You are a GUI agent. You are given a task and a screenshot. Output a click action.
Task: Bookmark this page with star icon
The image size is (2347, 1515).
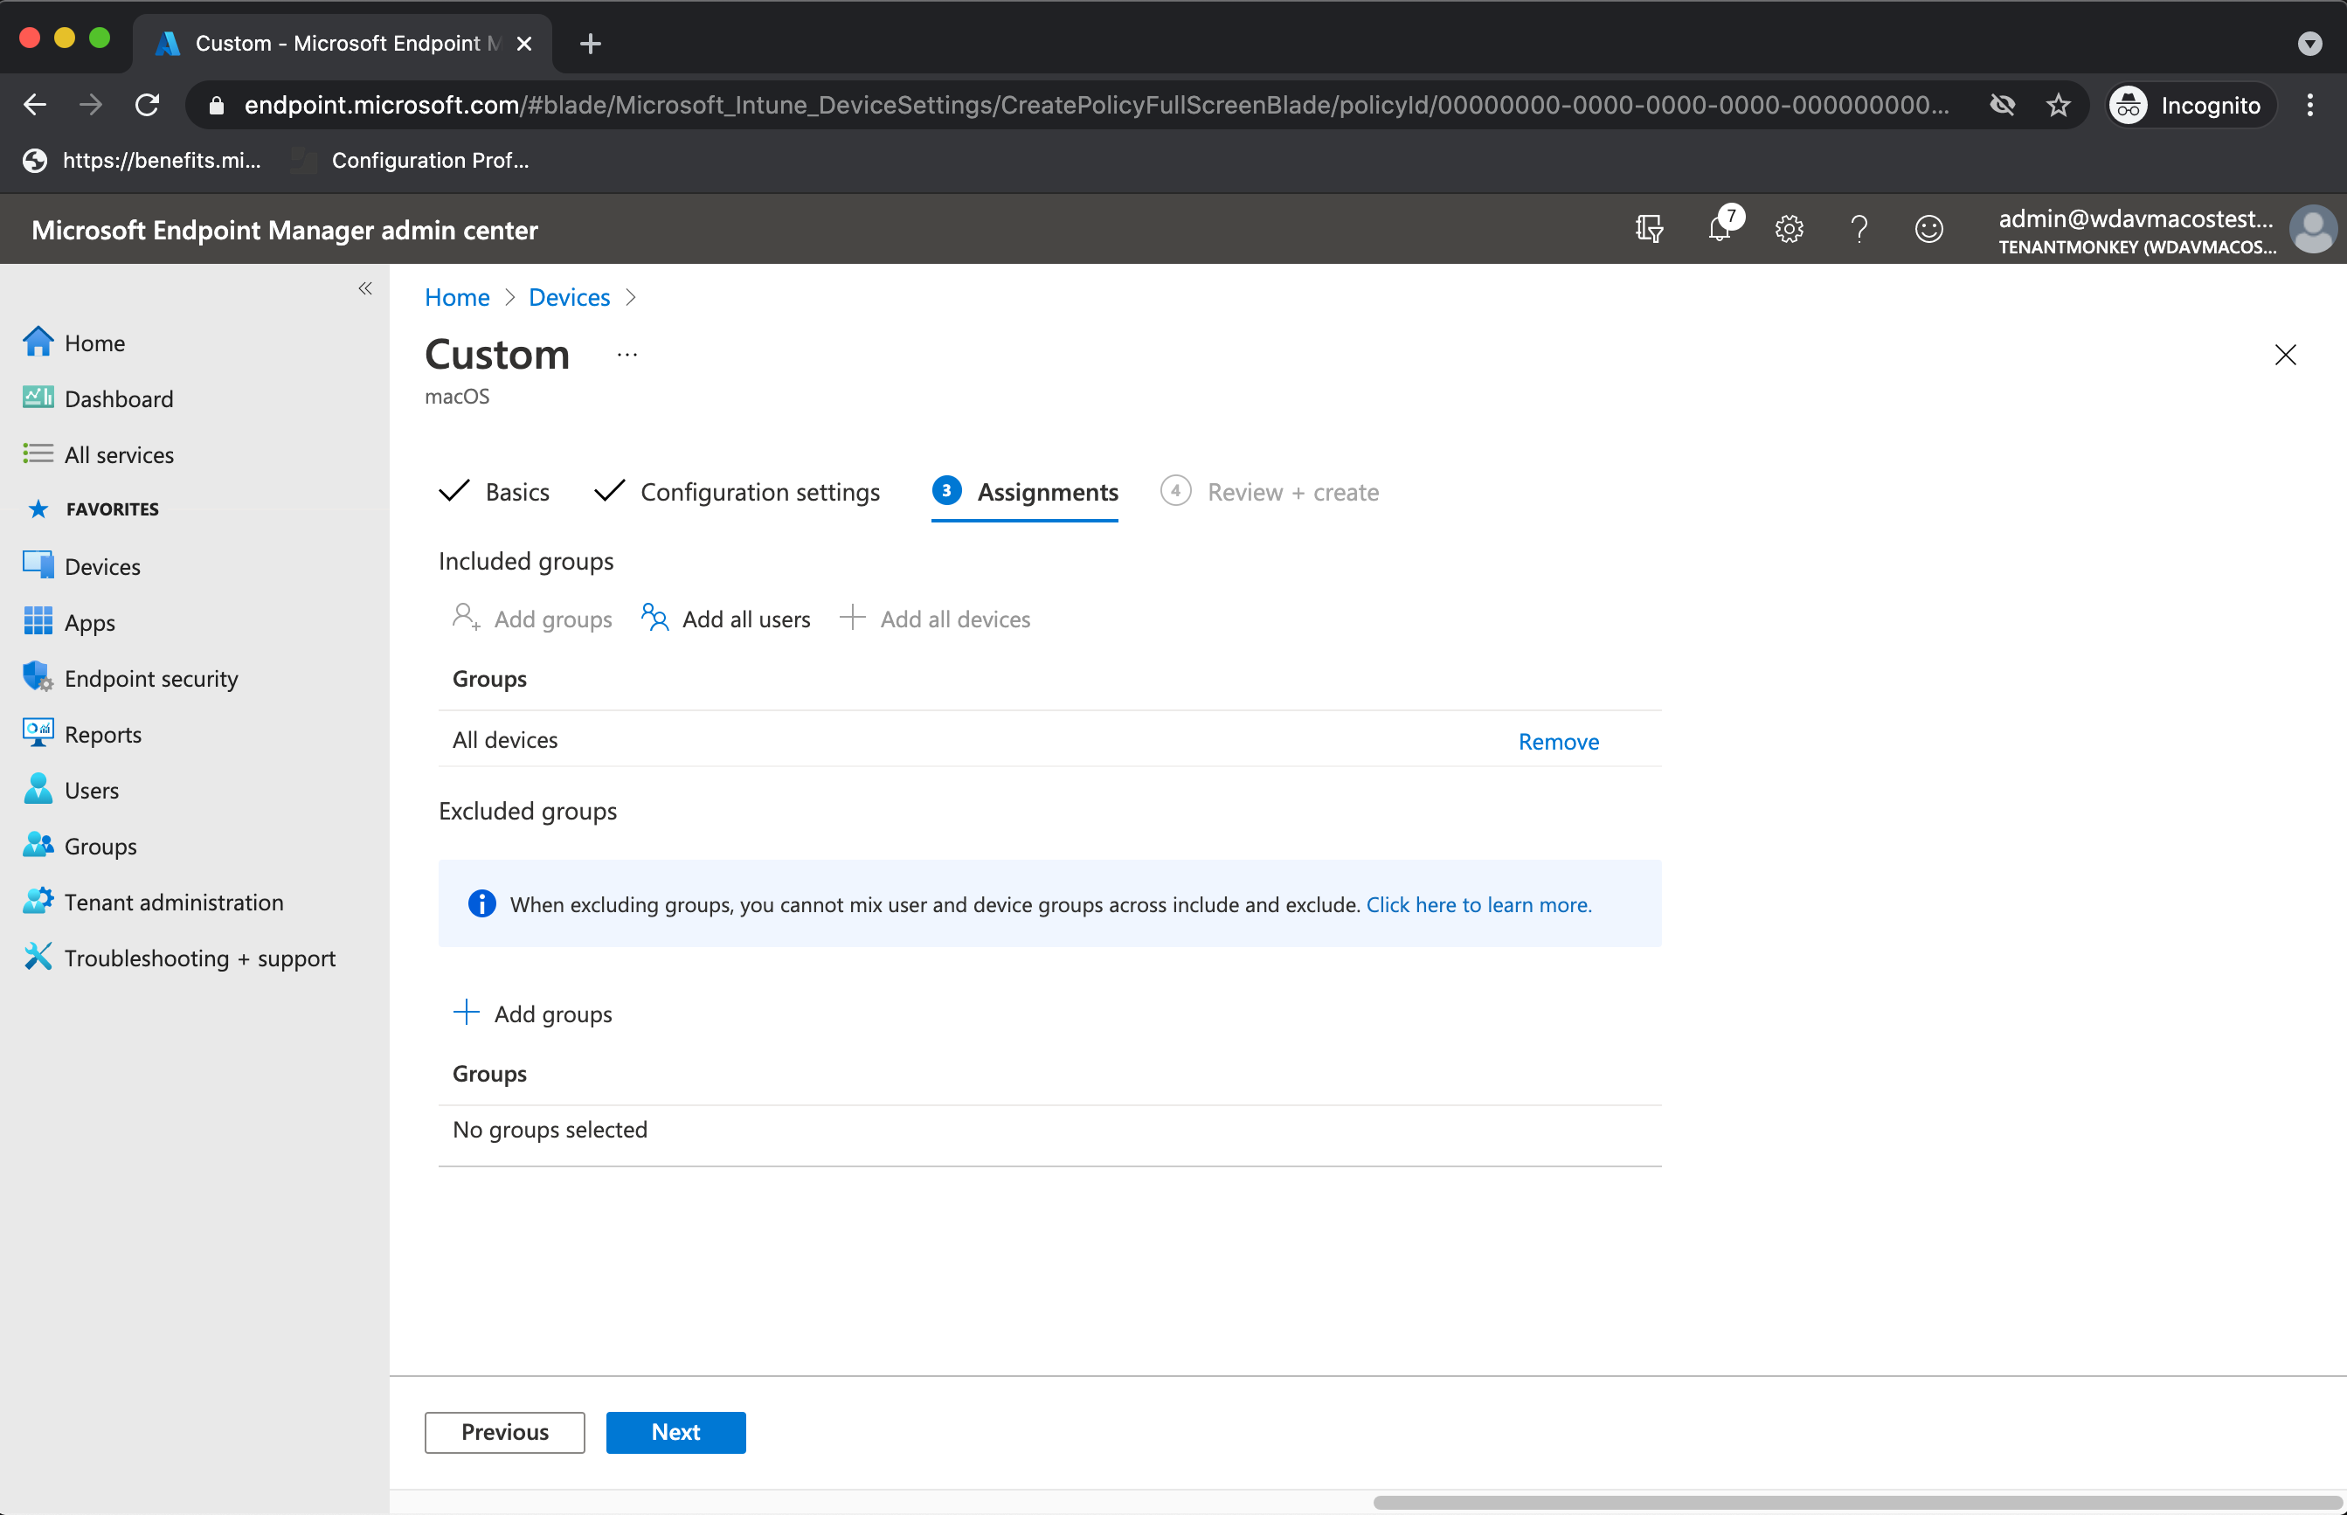point(2058,105)
